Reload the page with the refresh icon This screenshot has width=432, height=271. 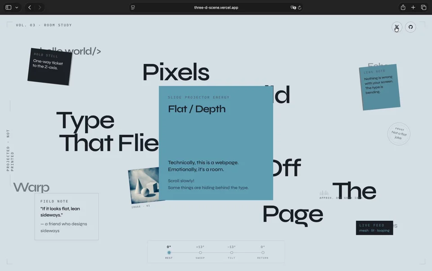(x=300, y=8)
